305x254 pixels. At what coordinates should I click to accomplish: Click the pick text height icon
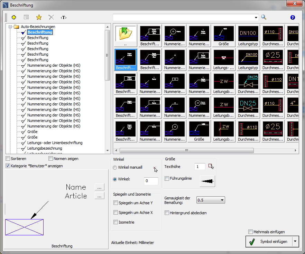pos(211,167)
